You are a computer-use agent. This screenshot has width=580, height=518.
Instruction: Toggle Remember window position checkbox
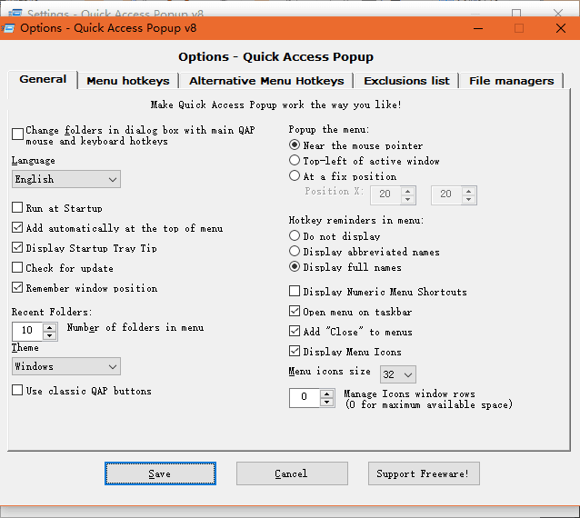[x=17, y=287]
